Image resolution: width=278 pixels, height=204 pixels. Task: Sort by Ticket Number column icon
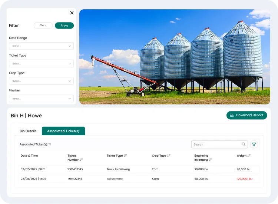click(x=81, y=160)
